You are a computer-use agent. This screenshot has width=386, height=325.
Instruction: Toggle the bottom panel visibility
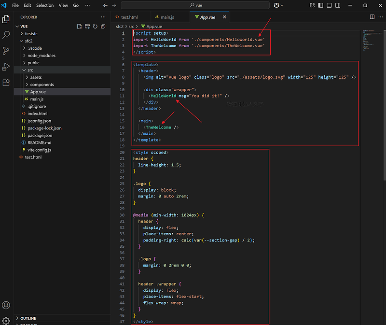pyautogui.click(x=329, y=5)
